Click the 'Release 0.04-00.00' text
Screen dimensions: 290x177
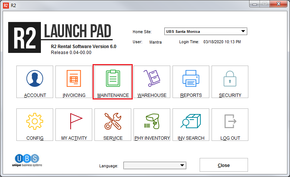[71, 53]
